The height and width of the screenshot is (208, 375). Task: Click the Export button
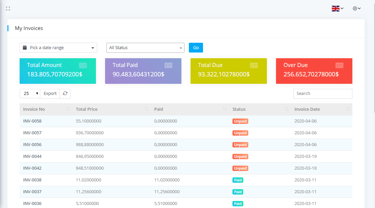point(50,94)
